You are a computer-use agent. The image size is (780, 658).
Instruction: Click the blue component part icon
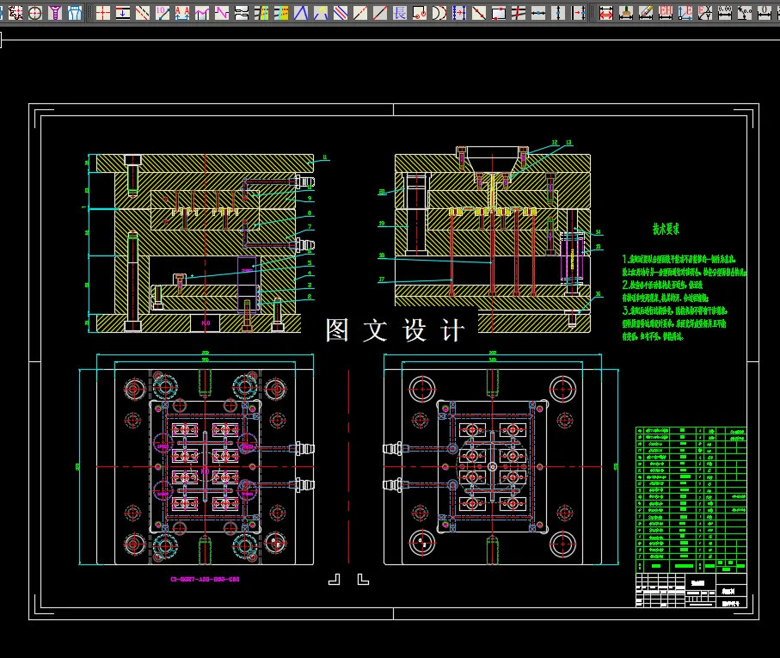coord(75,12)
